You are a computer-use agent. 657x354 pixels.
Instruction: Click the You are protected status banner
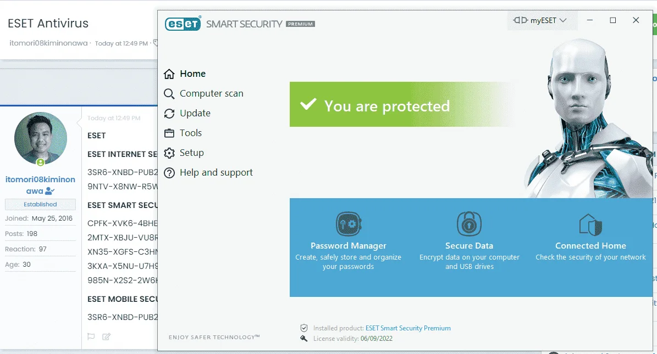click(402, 104)
